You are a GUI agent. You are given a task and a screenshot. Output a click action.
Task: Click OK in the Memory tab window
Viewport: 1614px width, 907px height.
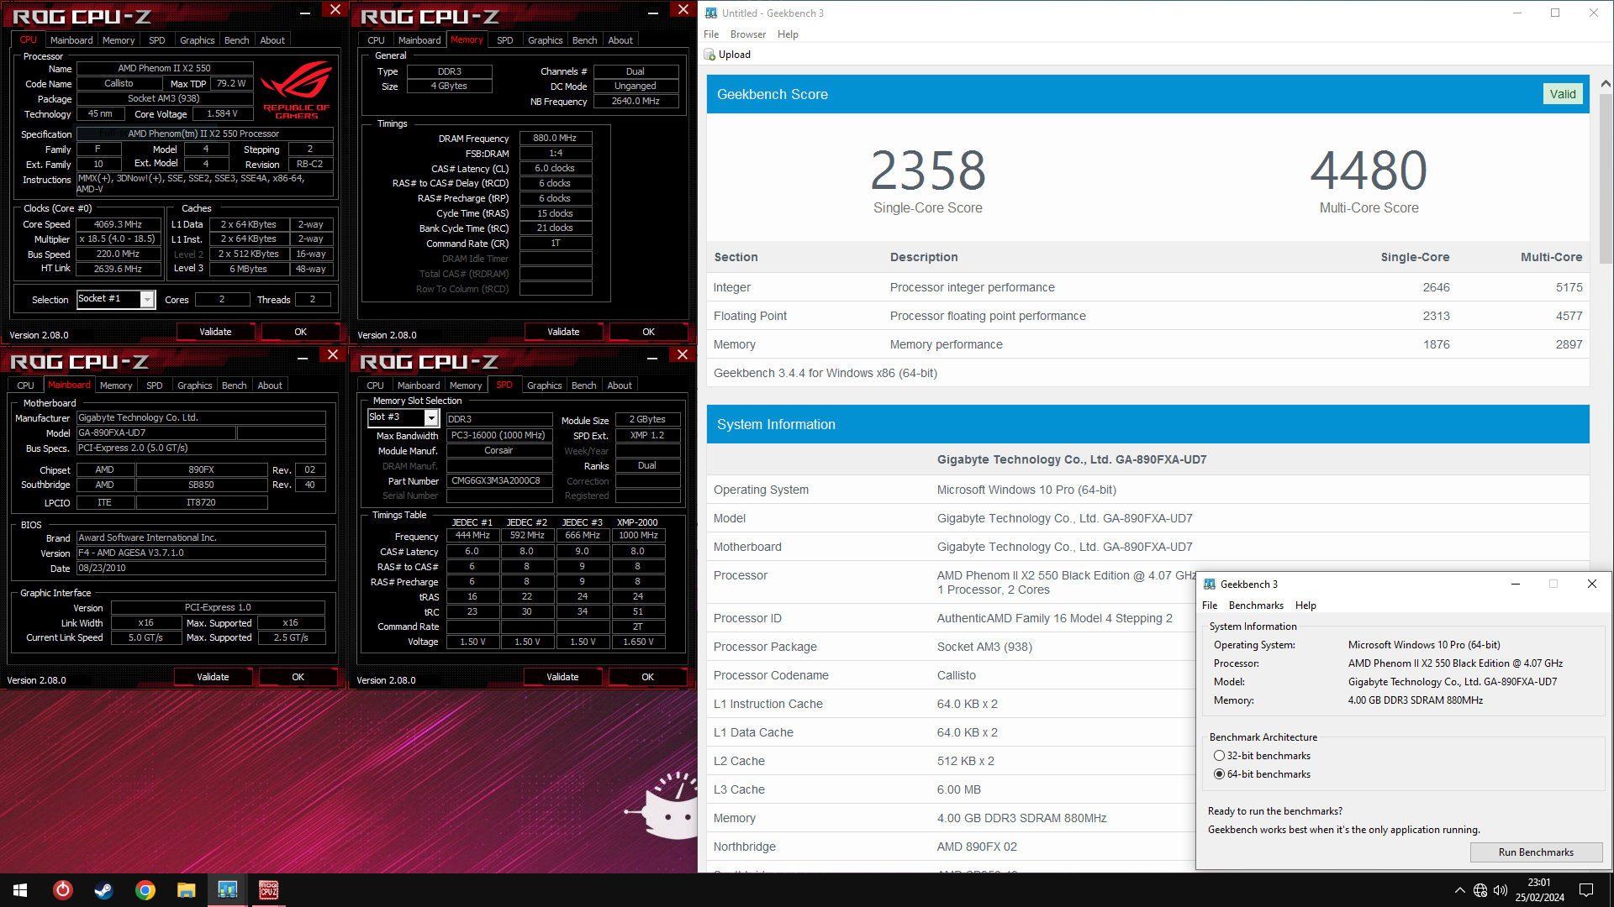[x=648, y=332]
